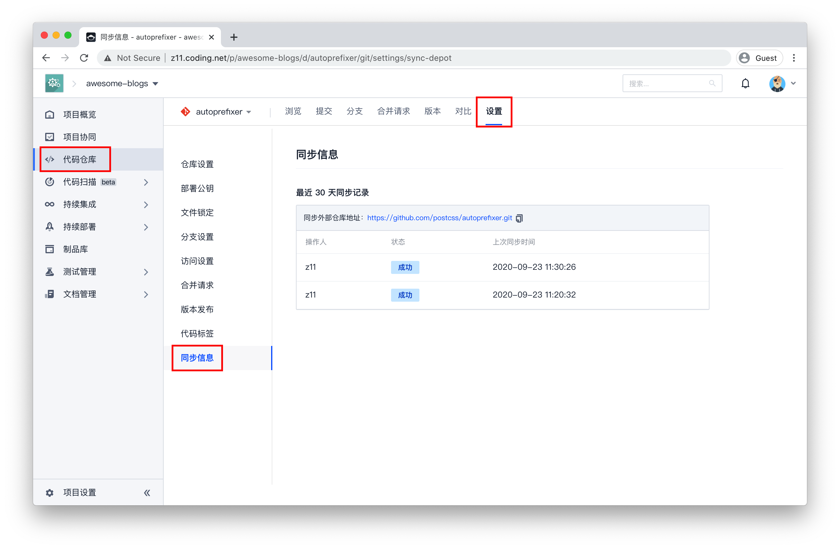Open 部署公钥 settings section
Viewport: 840px width, 549px height.
[x=197, y=188]
